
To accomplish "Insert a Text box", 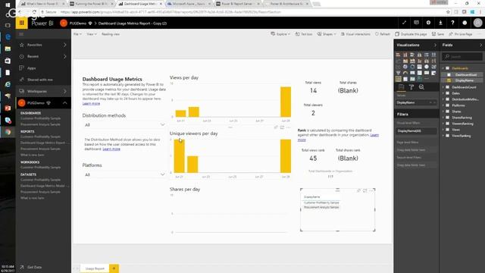I will (304, 34).
